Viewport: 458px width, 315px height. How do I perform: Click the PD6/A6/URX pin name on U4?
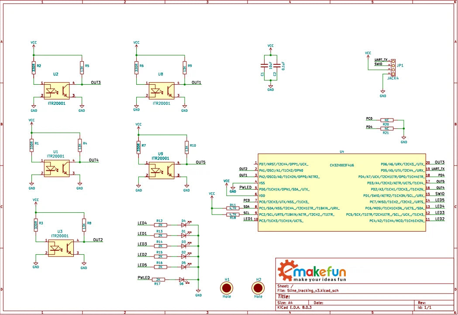pos(403,164)
